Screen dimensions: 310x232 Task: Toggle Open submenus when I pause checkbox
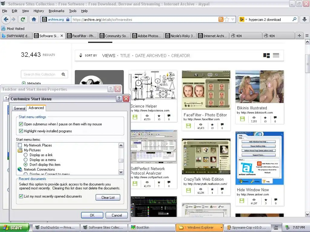(21, 124)
